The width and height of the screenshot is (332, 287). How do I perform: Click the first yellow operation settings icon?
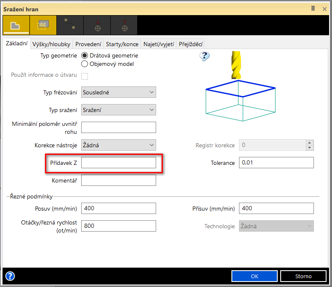[16, 25]
